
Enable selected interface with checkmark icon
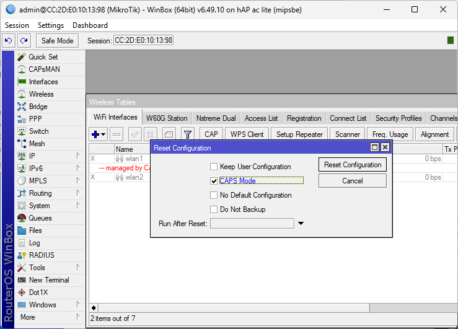point(134,134)
